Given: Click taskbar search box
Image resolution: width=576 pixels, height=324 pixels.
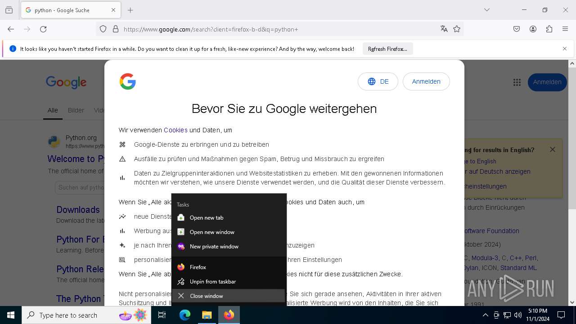Looking at the screenshot, I should [87, 315].
